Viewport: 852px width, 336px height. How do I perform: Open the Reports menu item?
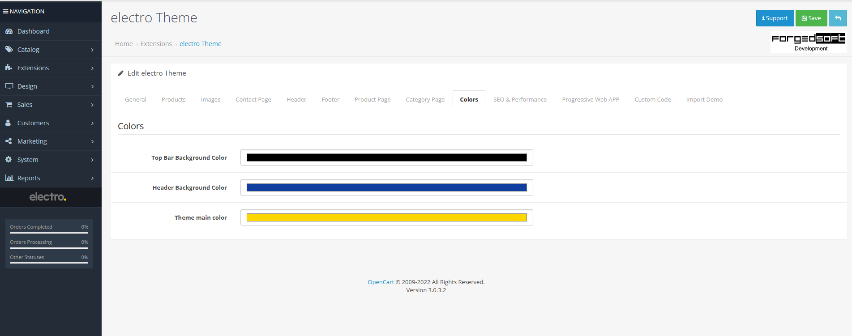pos(51,178)
